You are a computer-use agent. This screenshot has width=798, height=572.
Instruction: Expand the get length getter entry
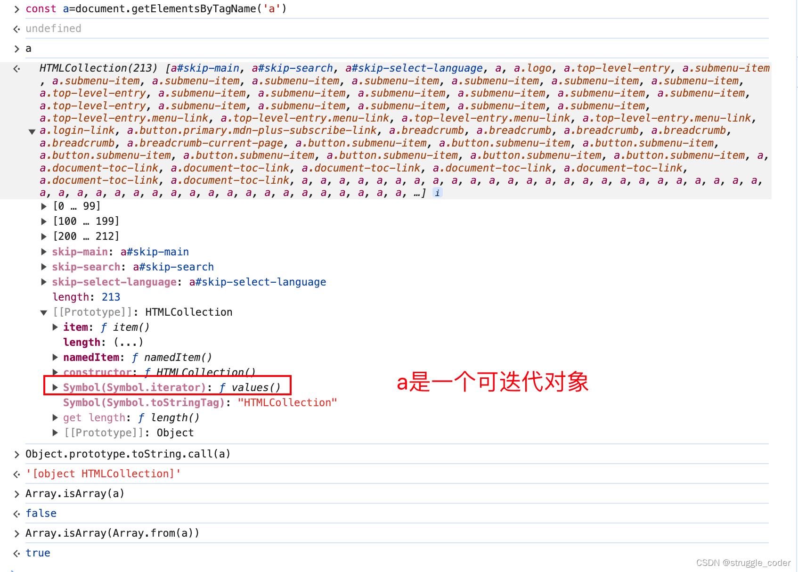click(x=55, y=417)
